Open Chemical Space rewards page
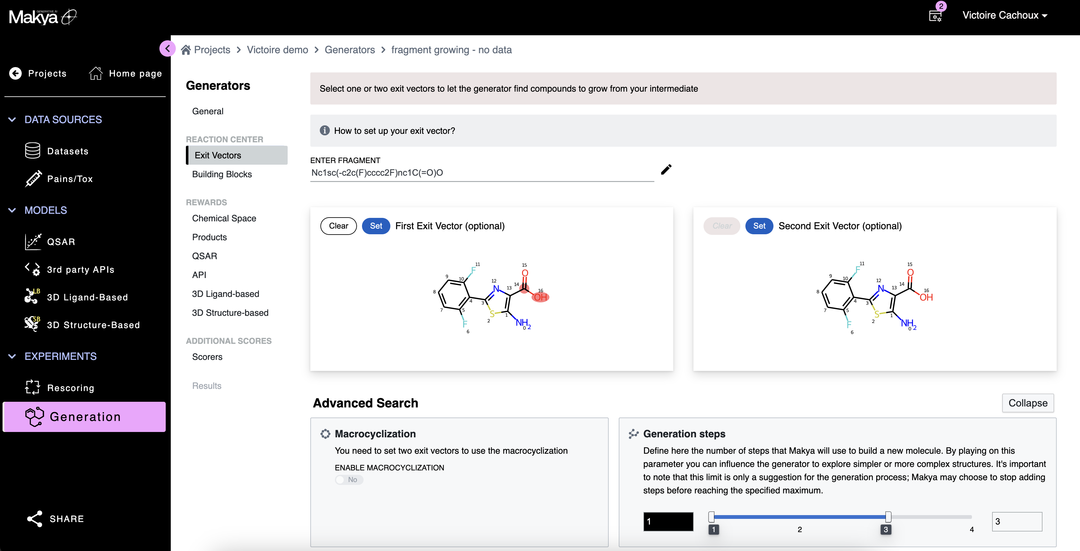Screen dimensions: 1080x551 [224, 218]
